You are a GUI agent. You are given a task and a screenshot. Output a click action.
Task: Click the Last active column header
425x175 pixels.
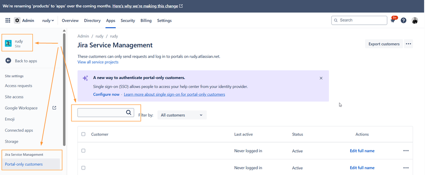244,134
